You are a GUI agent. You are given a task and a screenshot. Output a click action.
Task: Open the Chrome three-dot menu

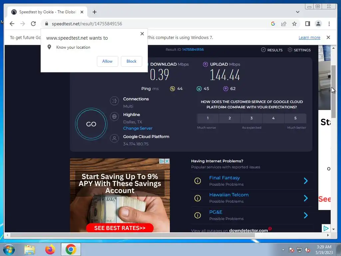point(329,24)
